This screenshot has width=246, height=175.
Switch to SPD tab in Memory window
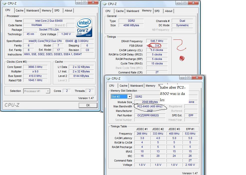[157, 11]
